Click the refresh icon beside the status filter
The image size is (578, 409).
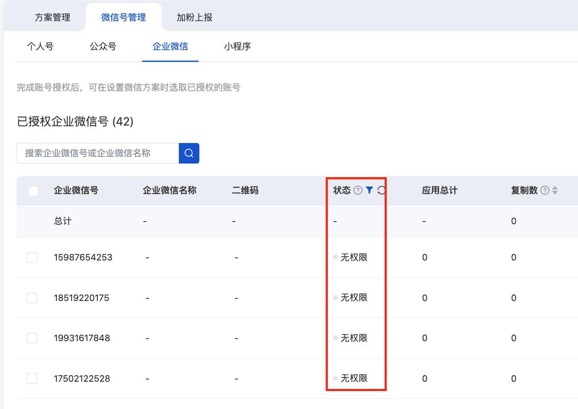(x=381, y=190)
